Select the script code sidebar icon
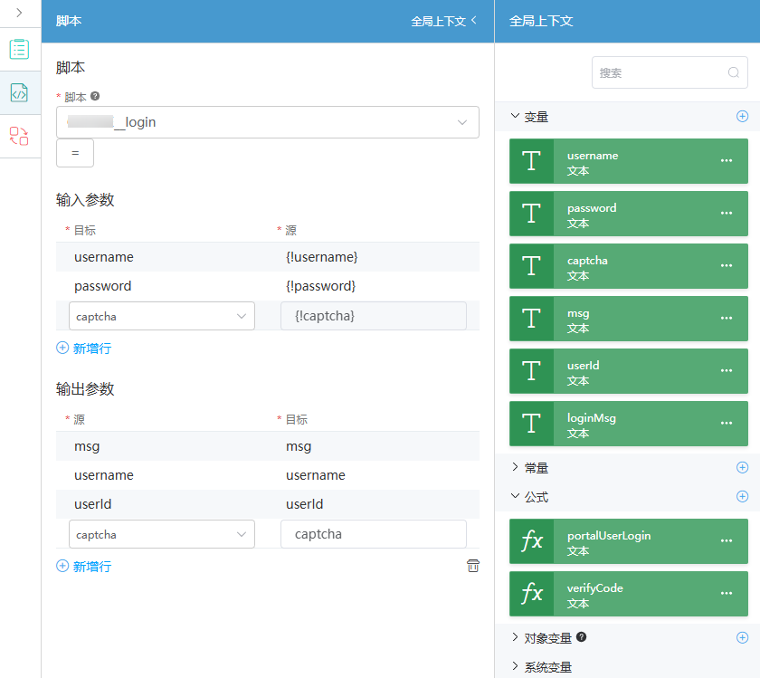Image resolution: width=760 pixels, height=678 pixels. click(19, 92)
